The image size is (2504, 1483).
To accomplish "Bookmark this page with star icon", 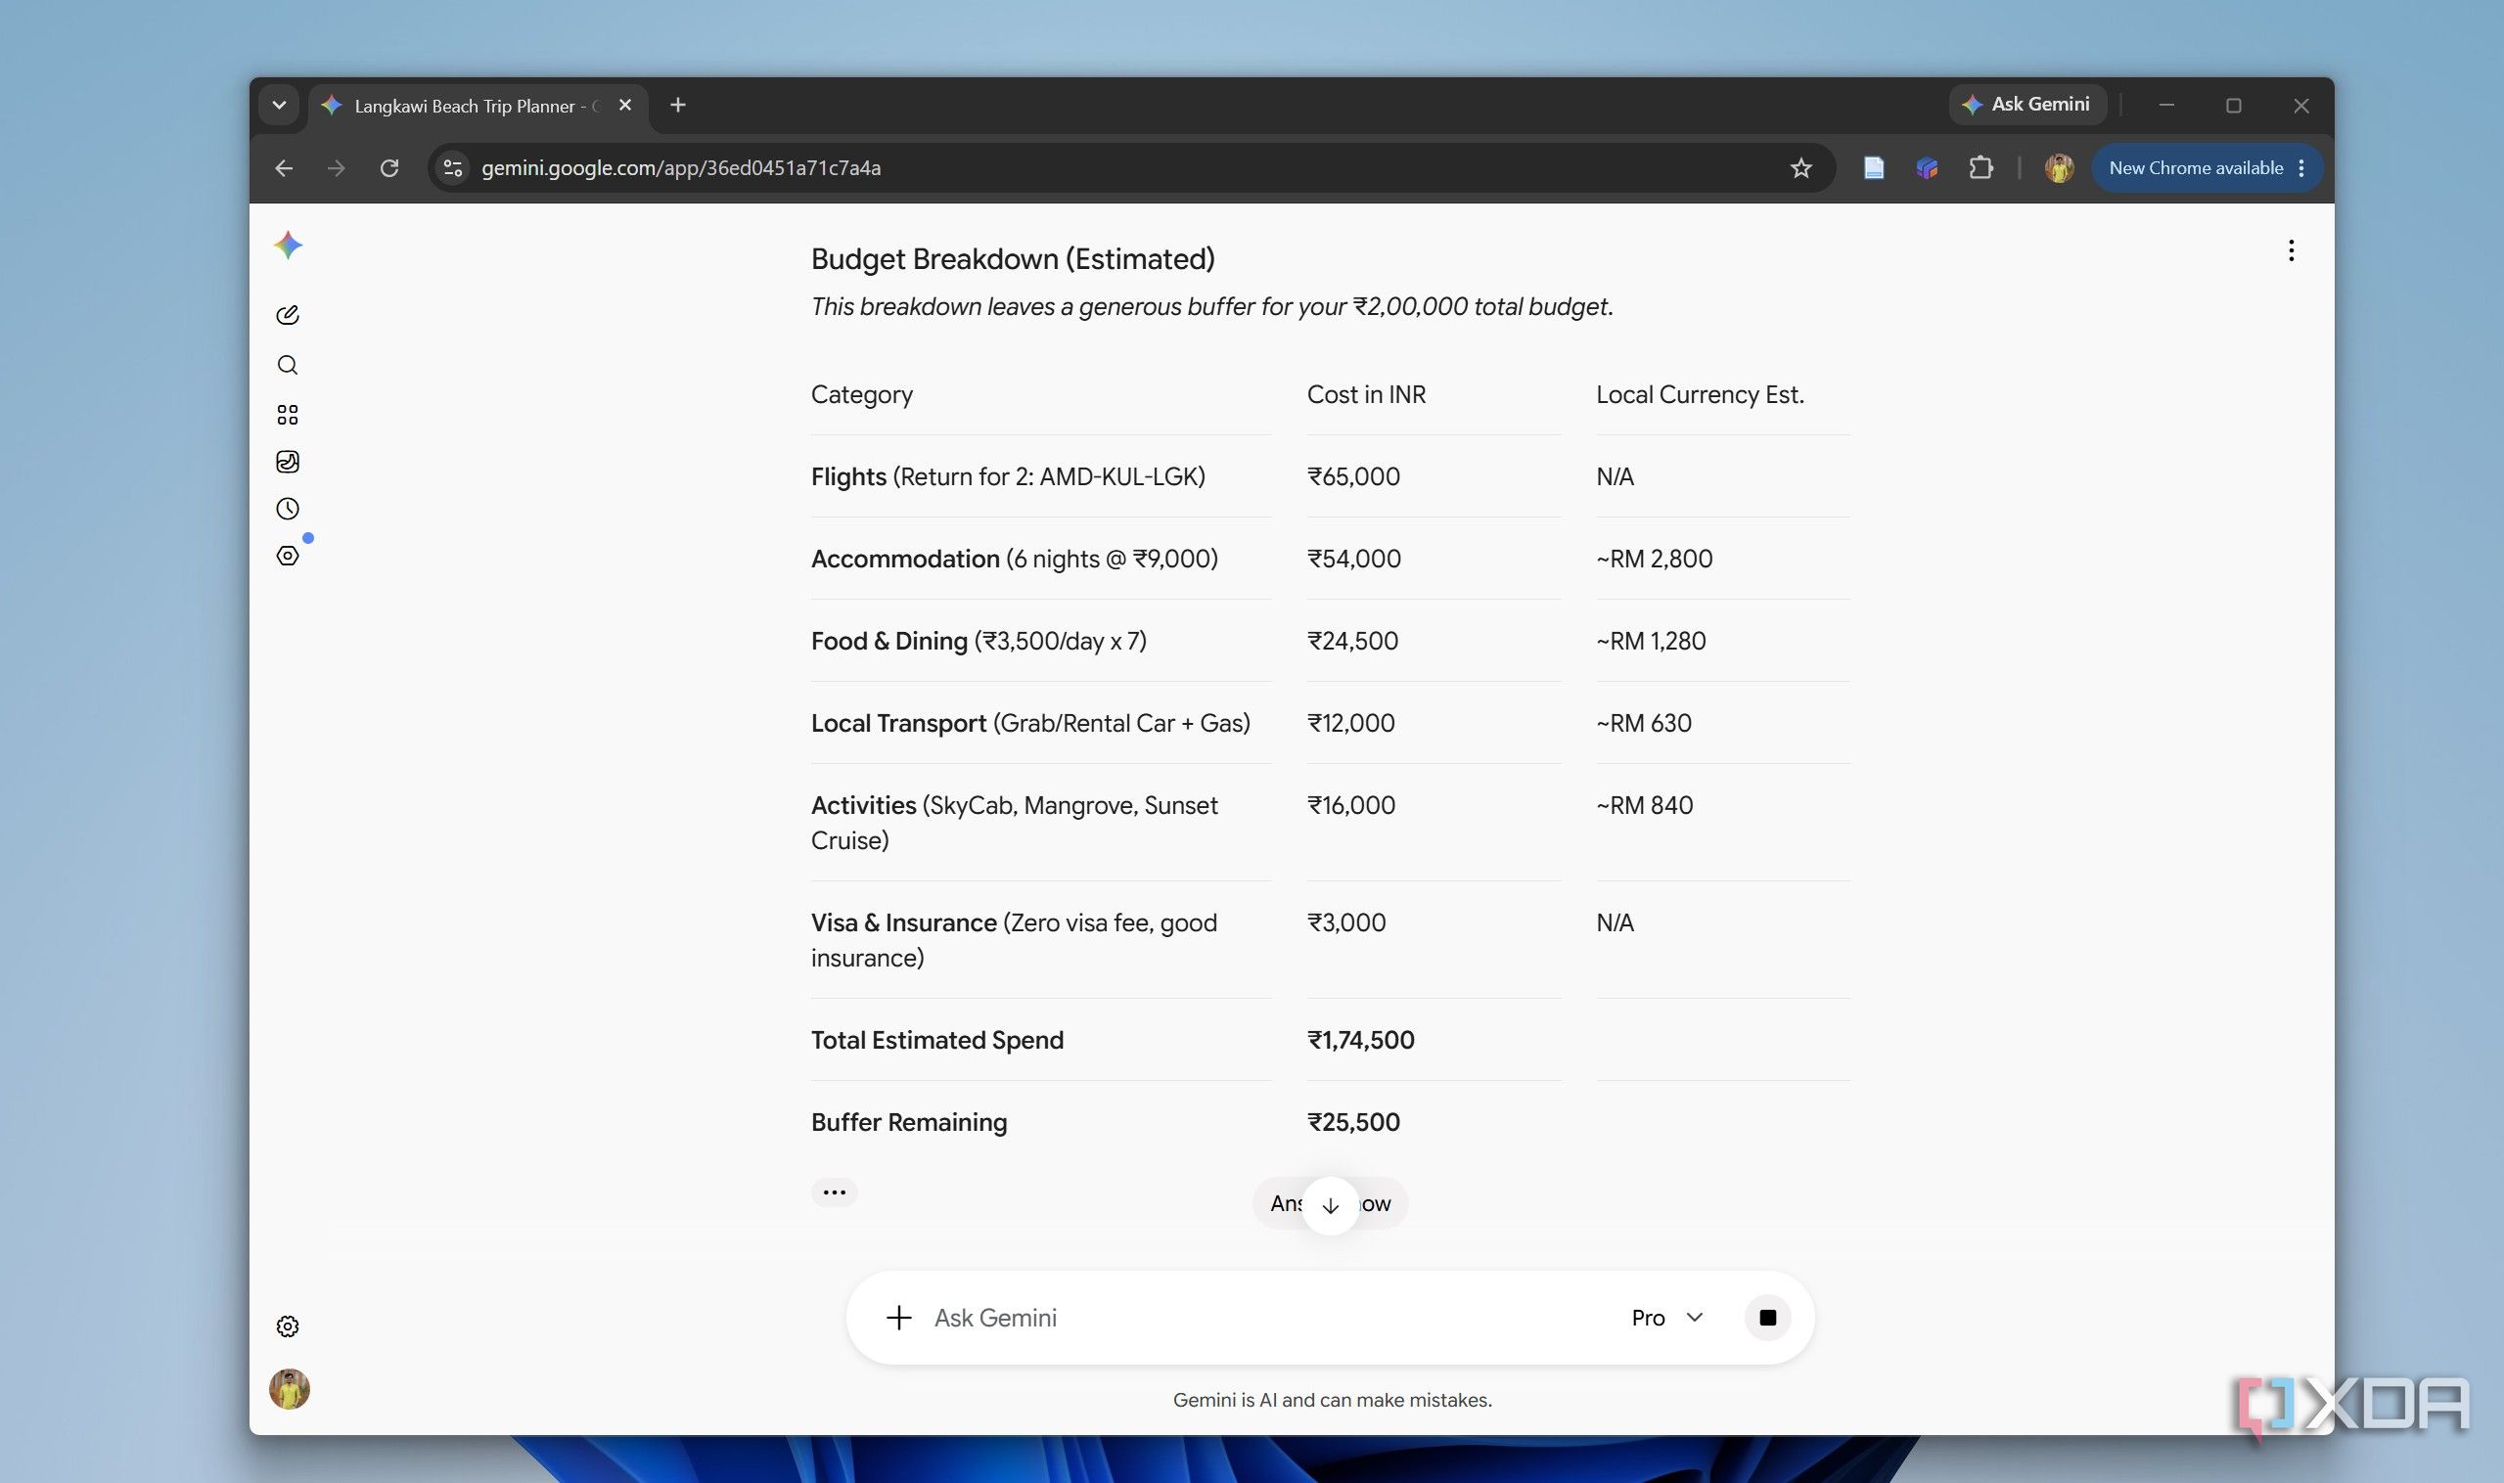I will coord(1801,168).
